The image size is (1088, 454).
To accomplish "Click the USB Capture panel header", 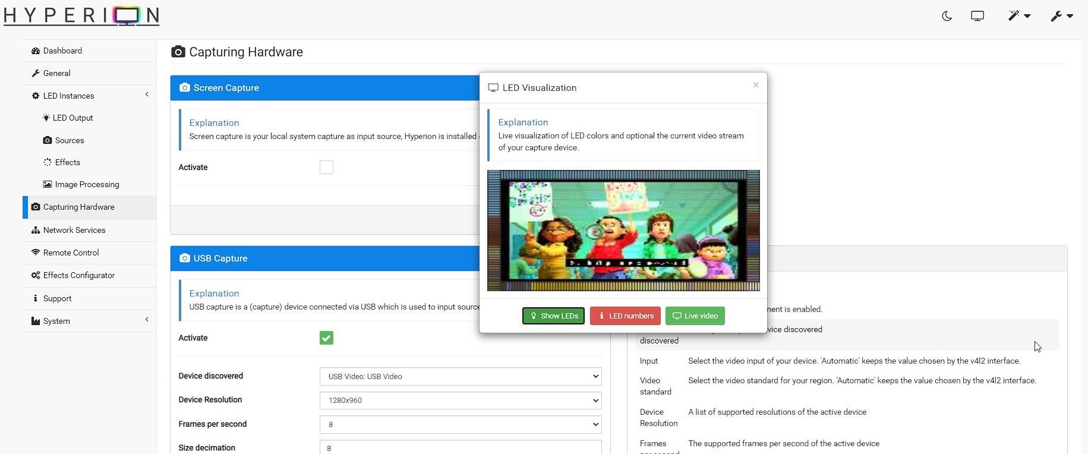I will pyautogui.click(x=324, y=258).
